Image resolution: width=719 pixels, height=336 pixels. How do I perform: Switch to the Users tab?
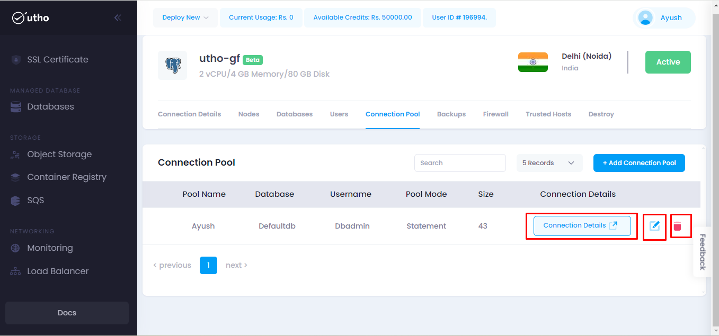point(339,114)
